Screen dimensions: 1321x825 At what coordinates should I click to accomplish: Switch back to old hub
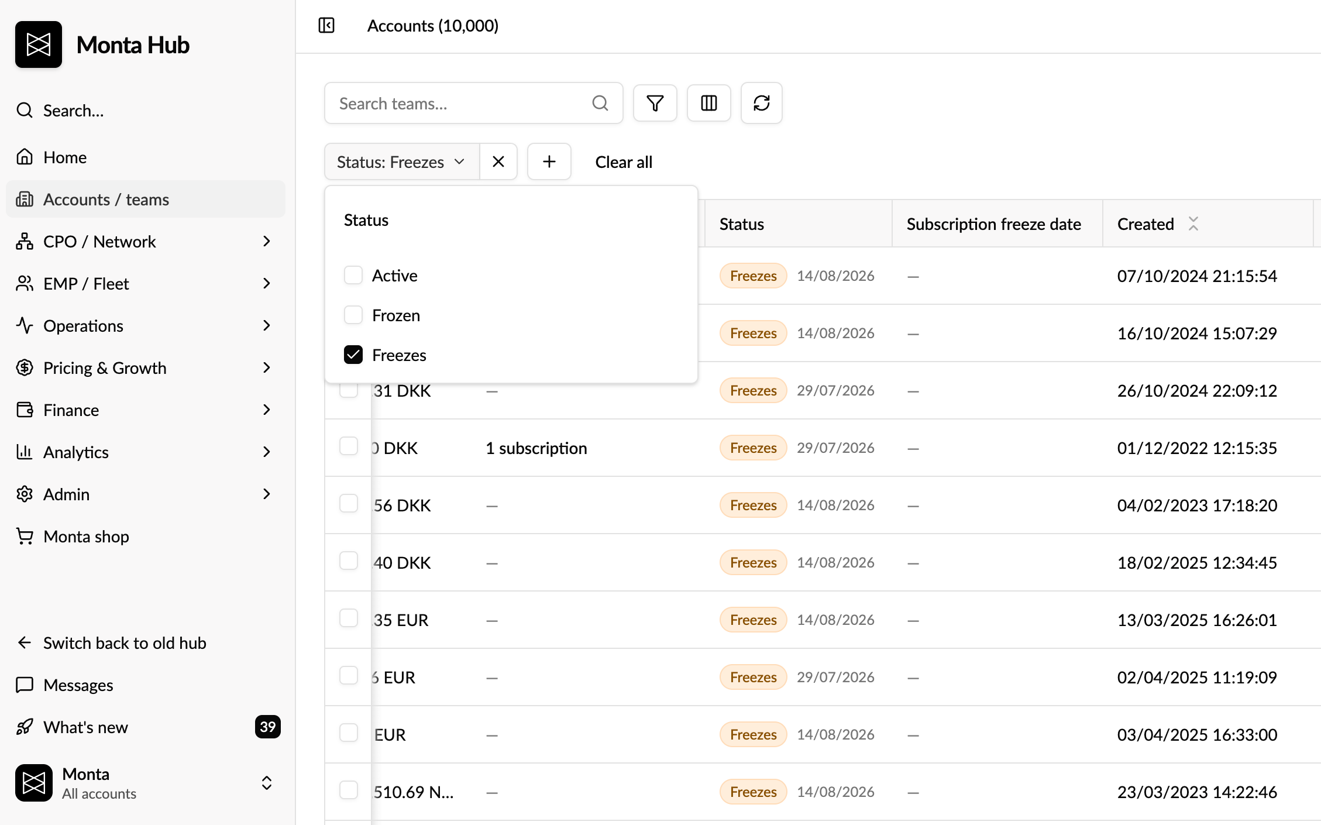click(x=146, y=643)
